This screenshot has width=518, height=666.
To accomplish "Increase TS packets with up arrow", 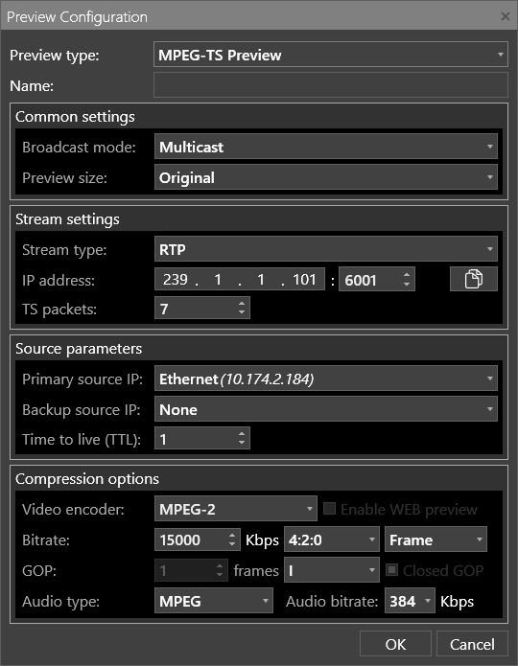I will 242,303.
